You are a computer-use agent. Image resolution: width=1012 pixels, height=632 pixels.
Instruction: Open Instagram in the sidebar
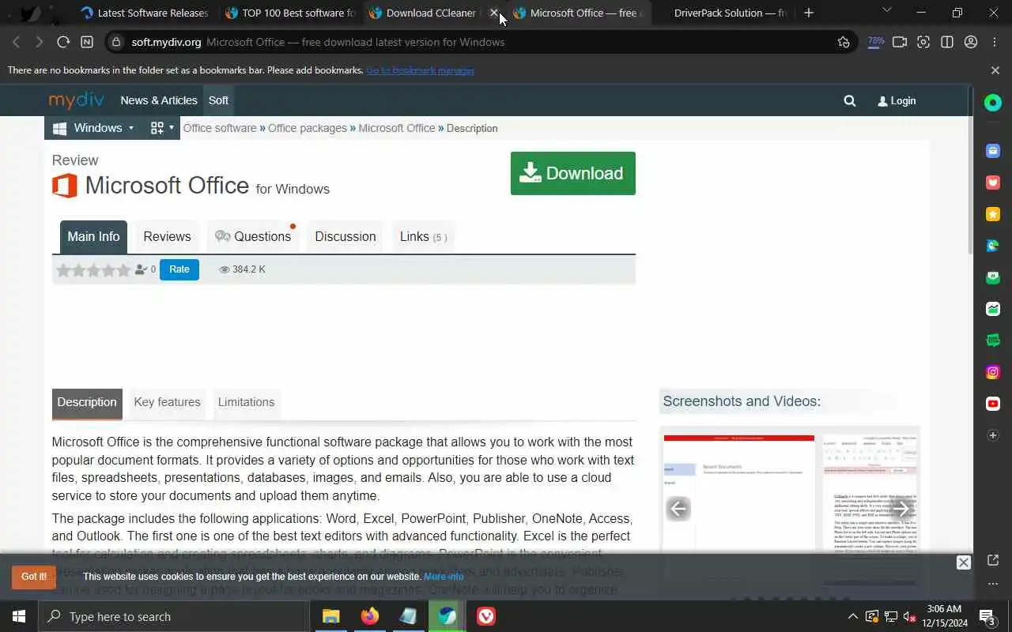pyautogui.click(x=993, y=372)
